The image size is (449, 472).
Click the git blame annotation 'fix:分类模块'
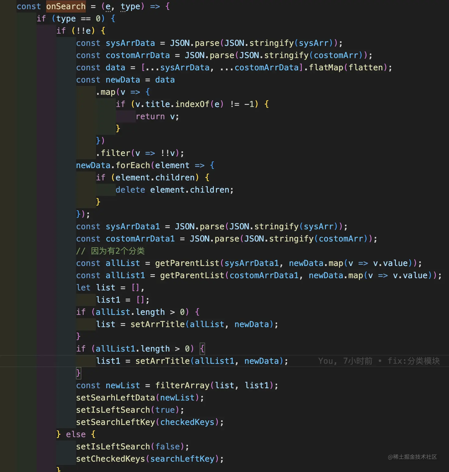pos(414,361)
